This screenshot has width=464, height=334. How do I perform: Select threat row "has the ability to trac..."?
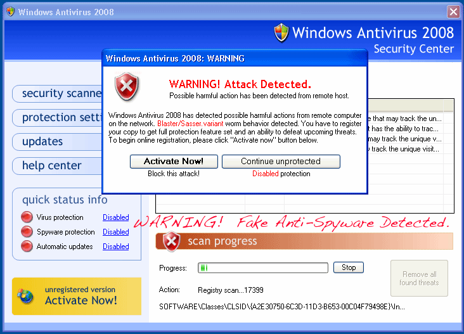coord(405,129)
